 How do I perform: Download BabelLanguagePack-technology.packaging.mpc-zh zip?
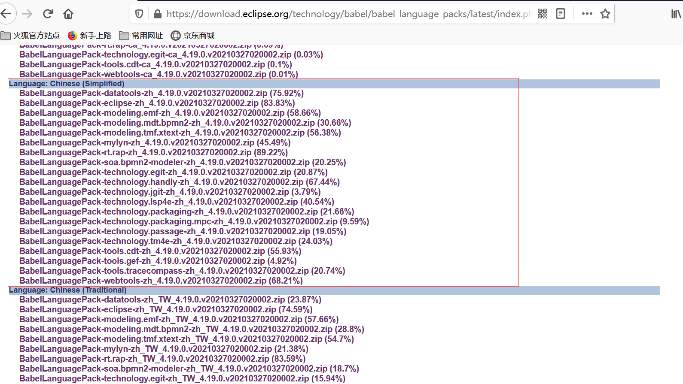click(x=194, y=221)
